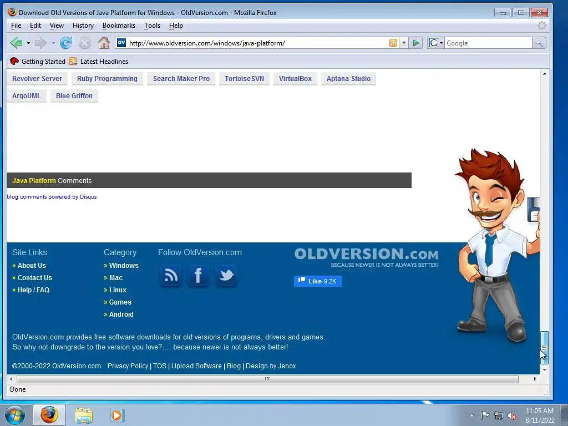Image resolution: width=568 pixels, height=426 pixels.
Task: Open Back history dropdown arrow
Action: [x=28, y=43]
